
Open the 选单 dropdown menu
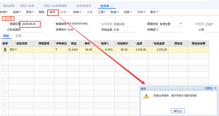tap(17, 12)
